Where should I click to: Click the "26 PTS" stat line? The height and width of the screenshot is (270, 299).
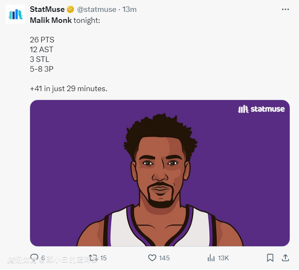[42, 40]
